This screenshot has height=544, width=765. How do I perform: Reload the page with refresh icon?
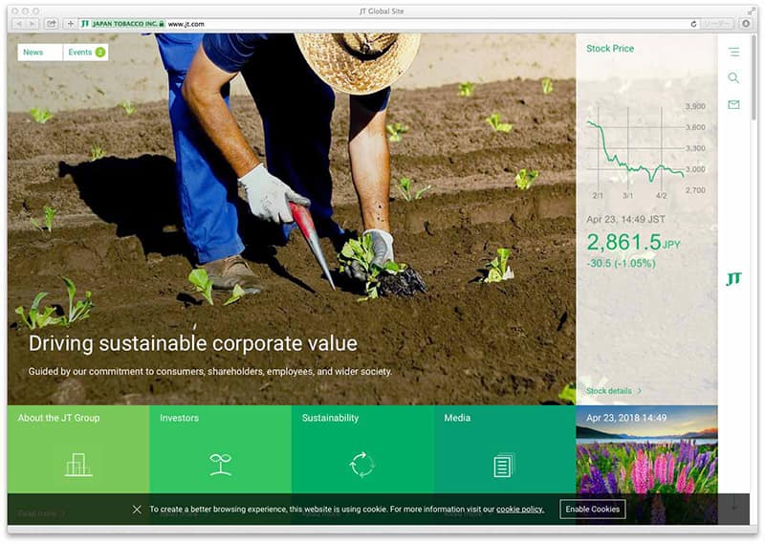[x=693, y=23]
